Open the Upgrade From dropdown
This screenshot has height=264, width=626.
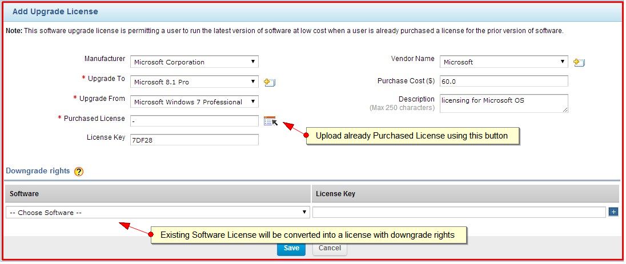(194, 101)
